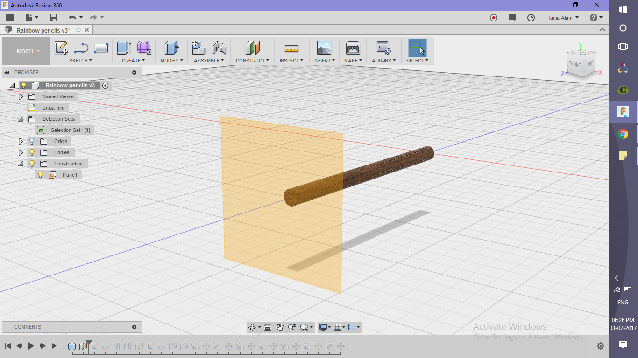Select the Joint tool icon
The image size is (638, 358).
point(220,48)
